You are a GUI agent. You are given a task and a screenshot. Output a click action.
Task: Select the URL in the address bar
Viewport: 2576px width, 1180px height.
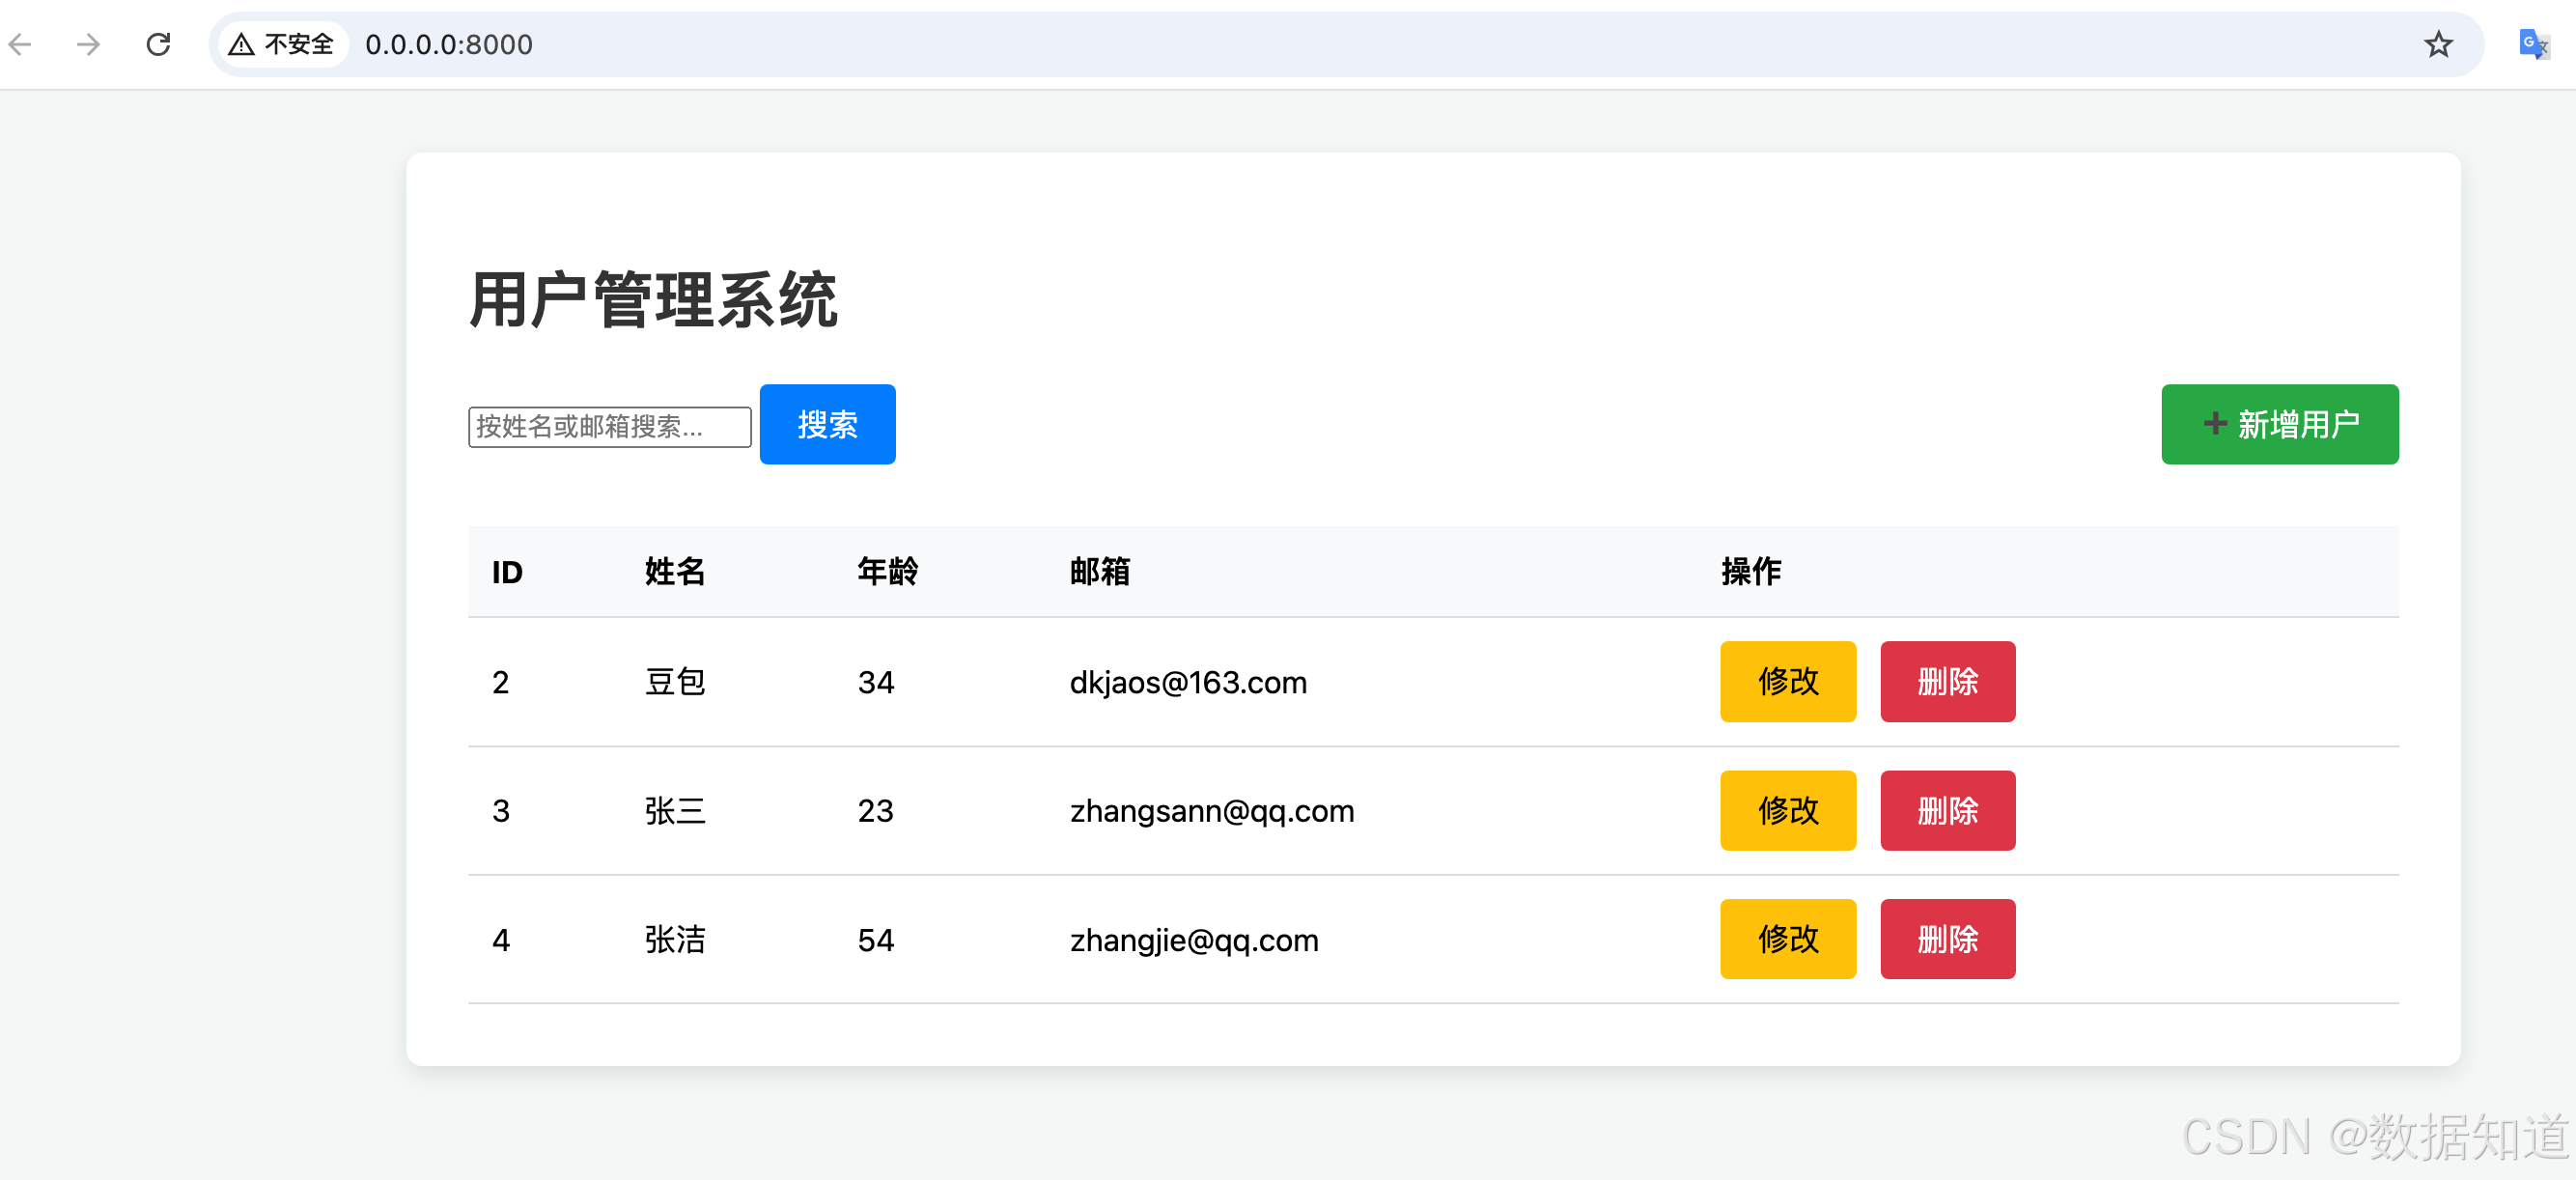tap(448, 44)
